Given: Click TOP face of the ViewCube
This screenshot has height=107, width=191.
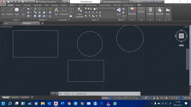Looking at the screenshot, I should pyautogui.click(x=181, y=36).
